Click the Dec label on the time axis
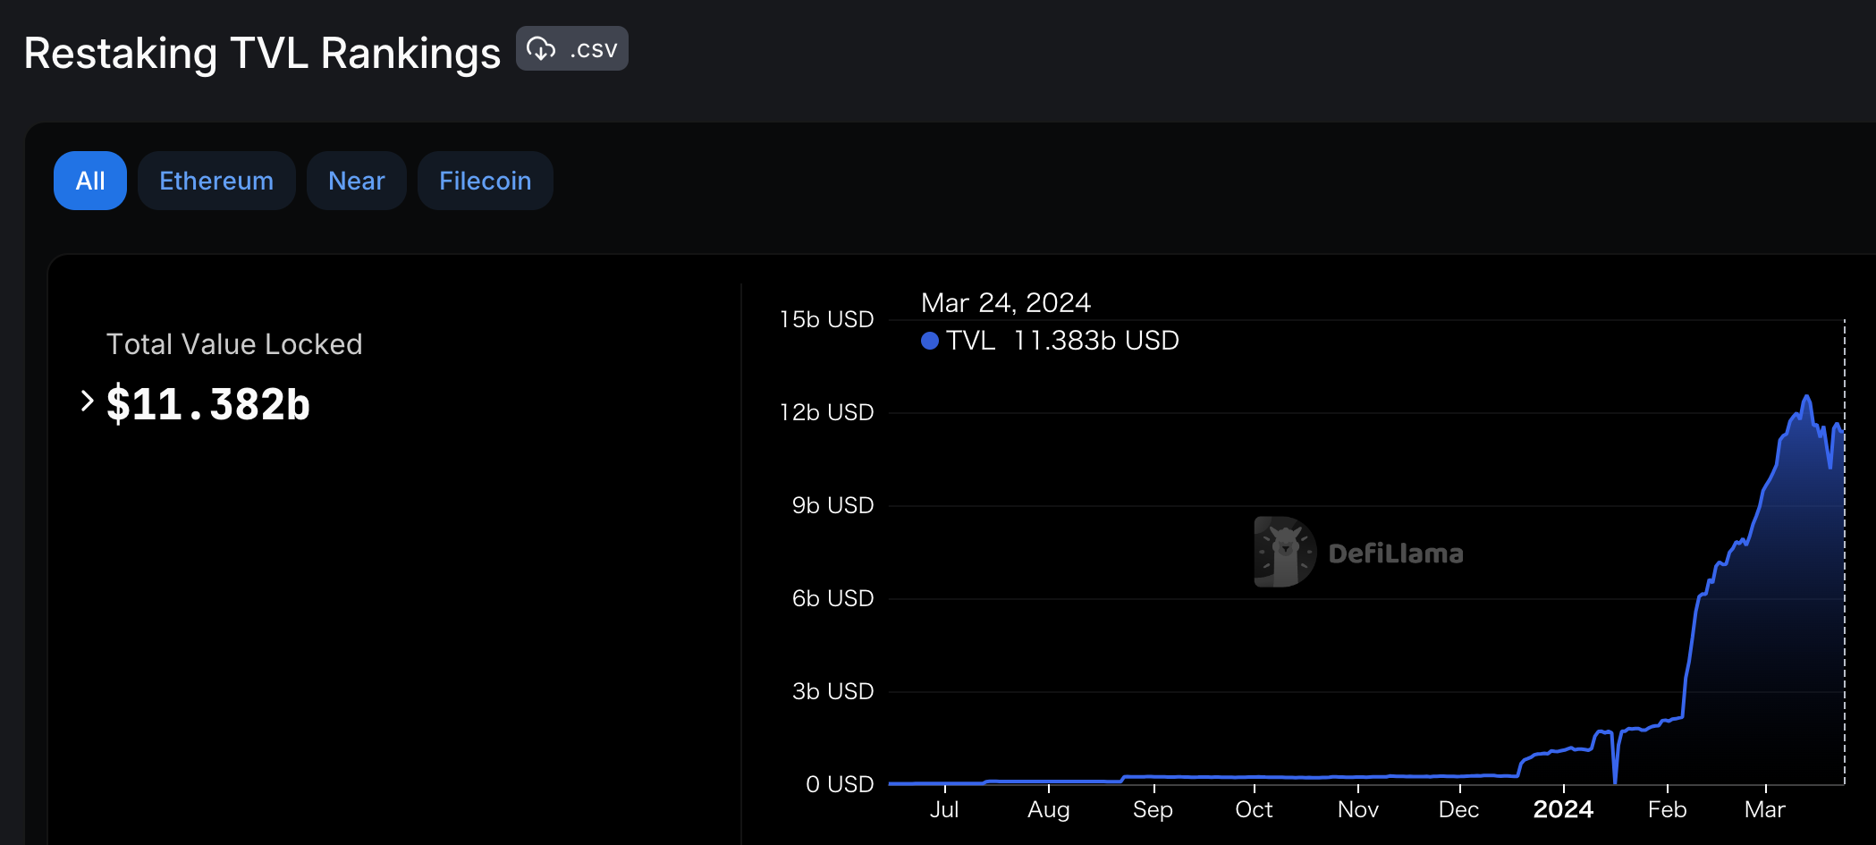Viewport: 1876px width, 845px height. point(1458,809)
